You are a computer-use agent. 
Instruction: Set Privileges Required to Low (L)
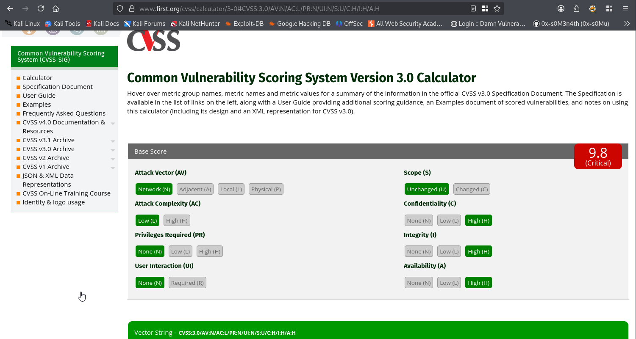[x=180, y=251]
